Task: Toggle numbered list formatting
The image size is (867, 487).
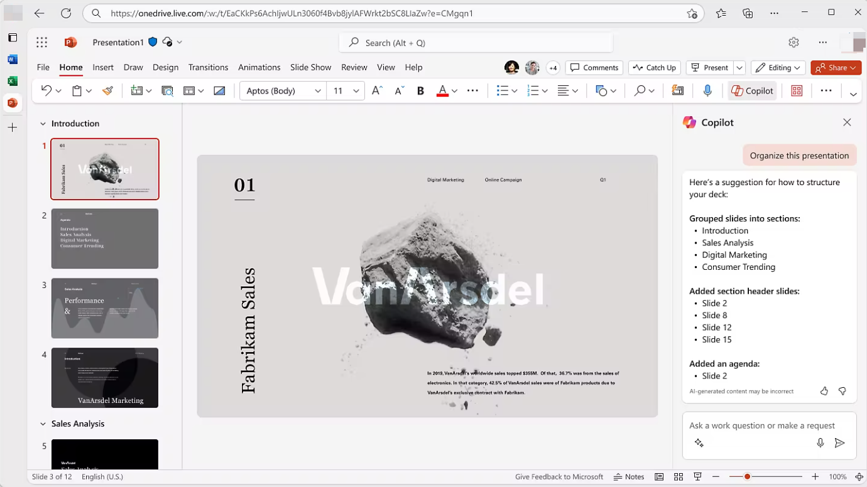Action: point(533,90)
